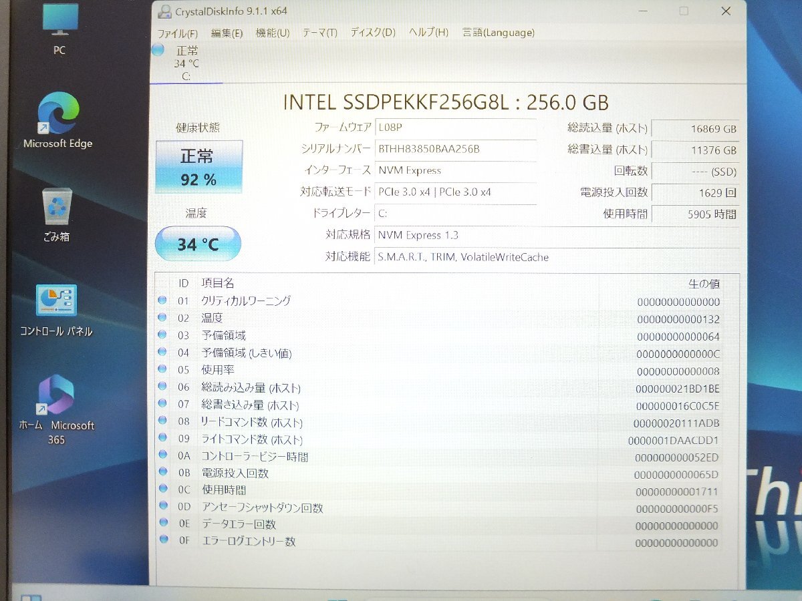Viewport: 802px width, 601px height.
Task: Click raw value 0000001DAACDD1
Action: [x=673, y=441]
